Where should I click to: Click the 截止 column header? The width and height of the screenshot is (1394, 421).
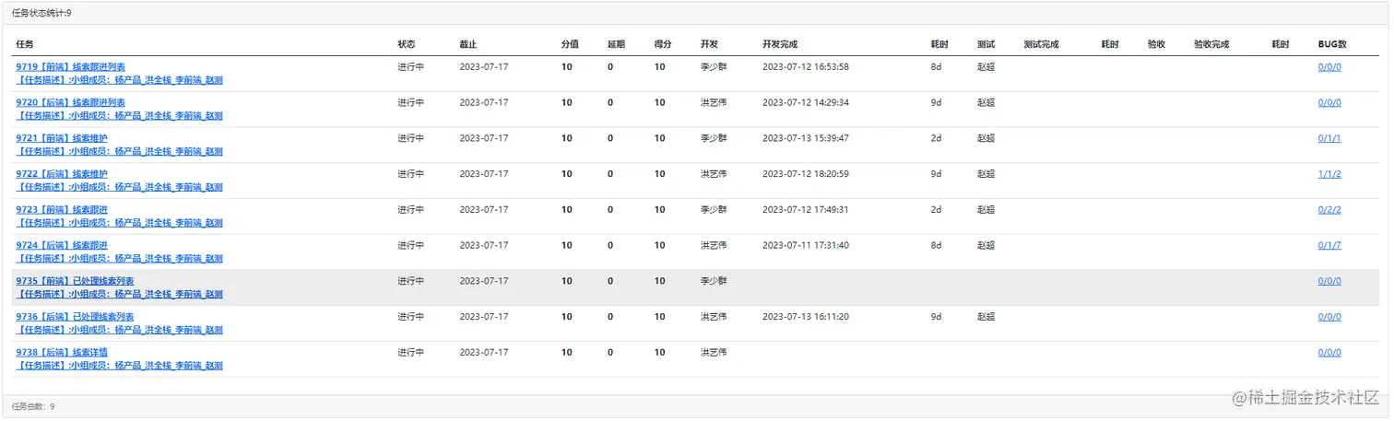[x=468, y=44]
